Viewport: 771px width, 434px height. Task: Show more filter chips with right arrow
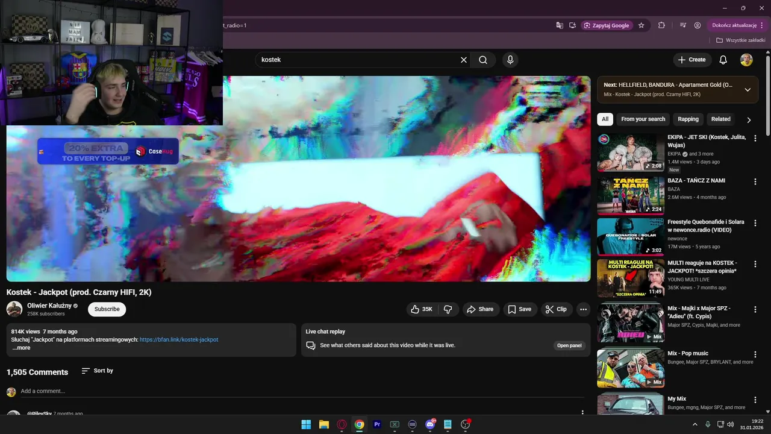pyautogui.click(x=749, y=119)
